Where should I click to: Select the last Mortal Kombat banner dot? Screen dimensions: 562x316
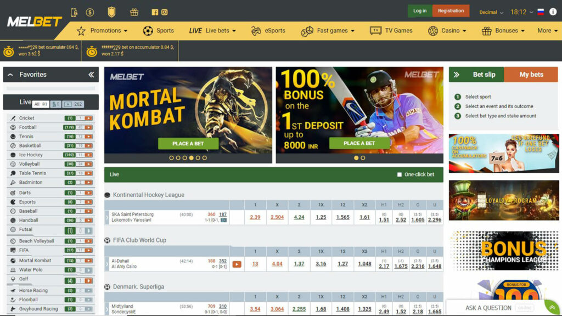pyautogui.click(x=205, y=157)
